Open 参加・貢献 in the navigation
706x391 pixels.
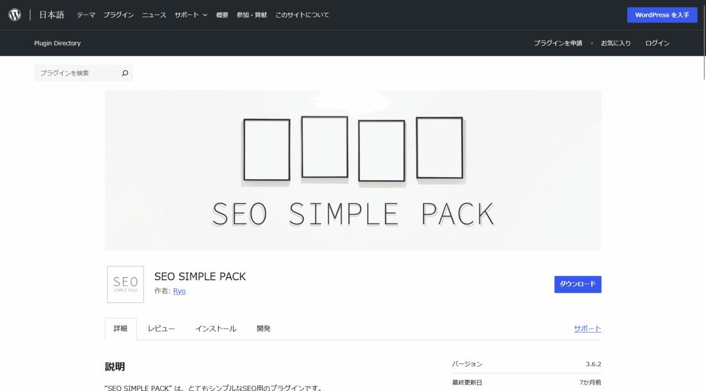coord(252,15)
